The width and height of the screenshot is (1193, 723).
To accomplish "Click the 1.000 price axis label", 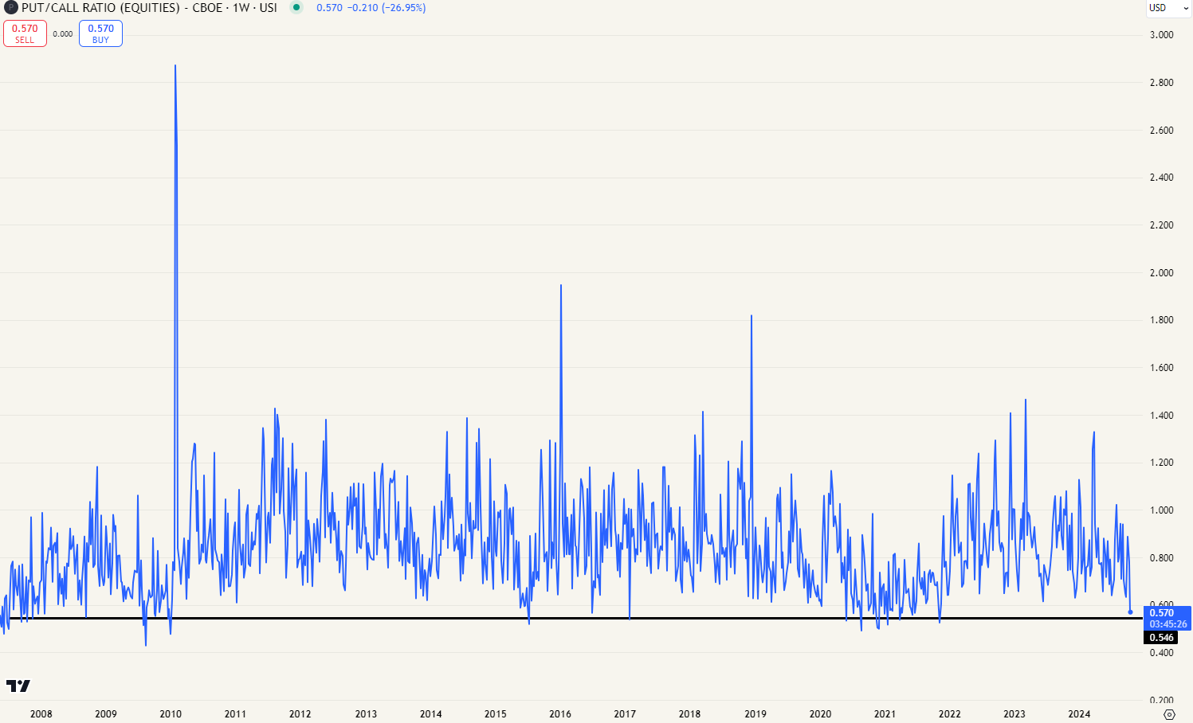I will coord(1161,510).
